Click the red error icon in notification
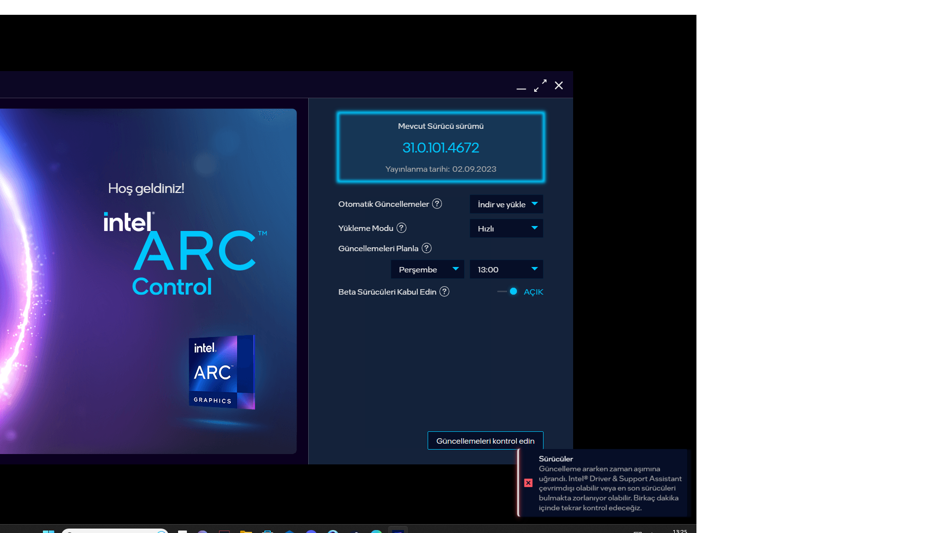Image resolution: width=947 pixels, height=533 pixels. click(528, 483)
